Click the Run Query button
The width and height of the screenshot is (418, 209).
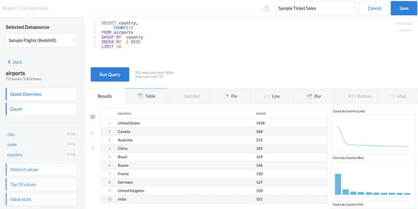(x=110, y=75)
